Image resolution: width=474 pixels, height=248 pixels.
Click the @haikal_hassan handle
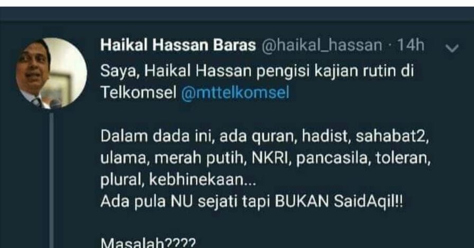(322, 45)
